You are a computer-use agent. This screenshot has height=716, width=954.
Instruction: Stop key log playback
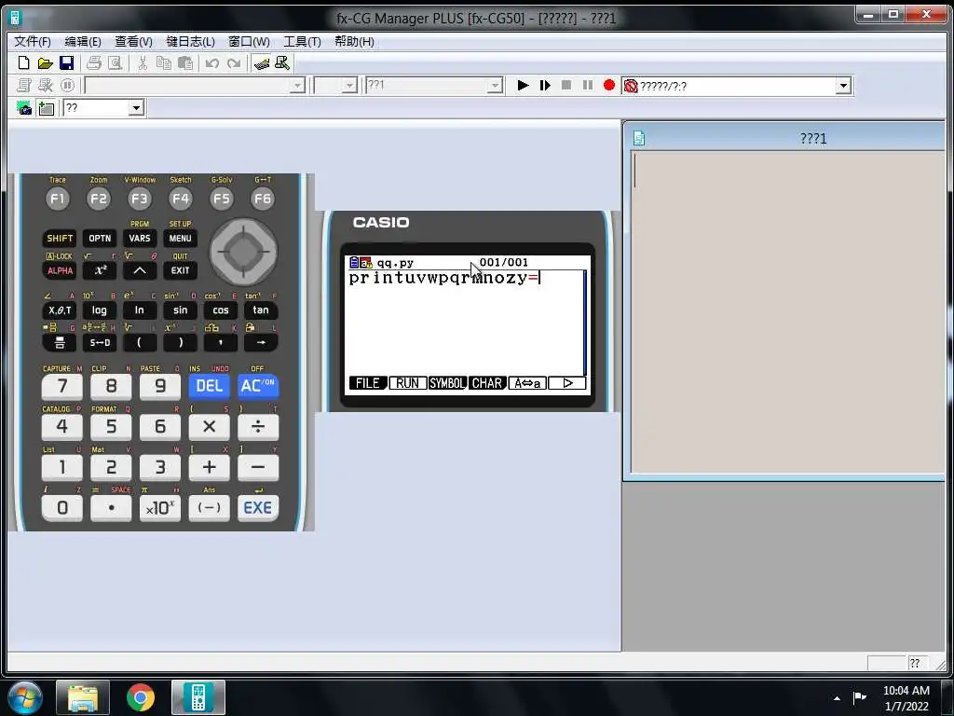click(x=566, y=85)
